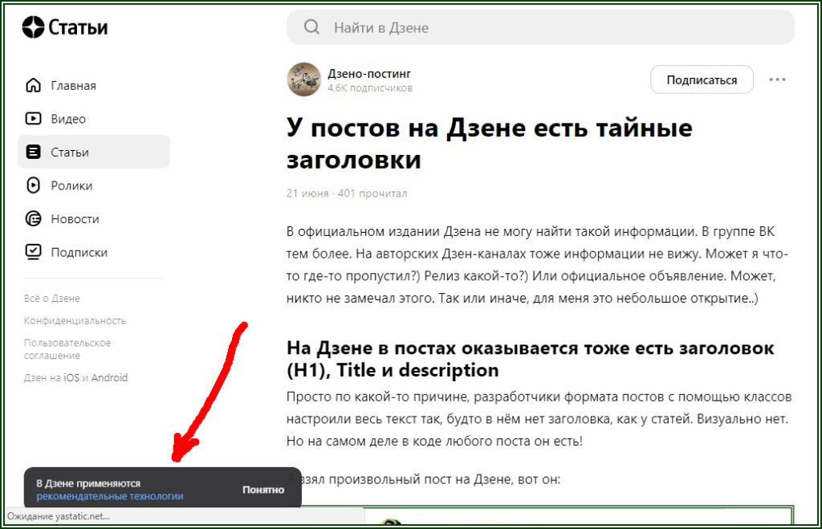Image resolution: width=822 pixels, height=529 pixels.
Task: Click the Подписки checkmark icon
Action: [x=33, y=251]
